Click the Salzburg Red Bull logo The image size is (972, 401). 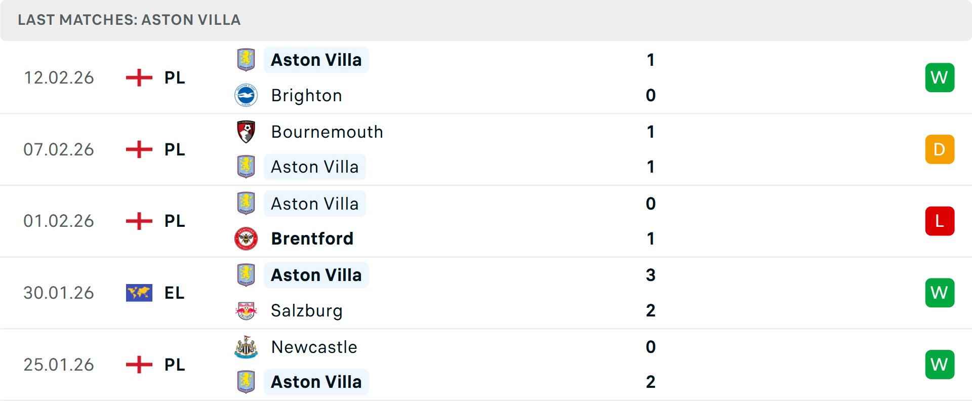[247, 310]
